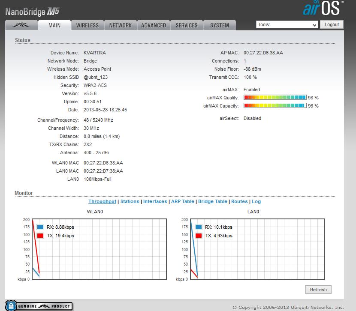Click the red TX legend box in LAN0 graph
This screenshot has height=311, width=356.
pos(199,236)
